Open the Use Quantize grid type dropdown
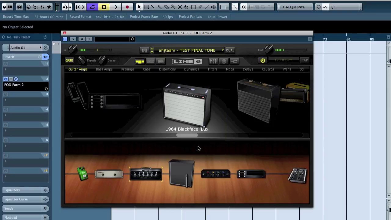391x220 pixels. pos(295,7)
